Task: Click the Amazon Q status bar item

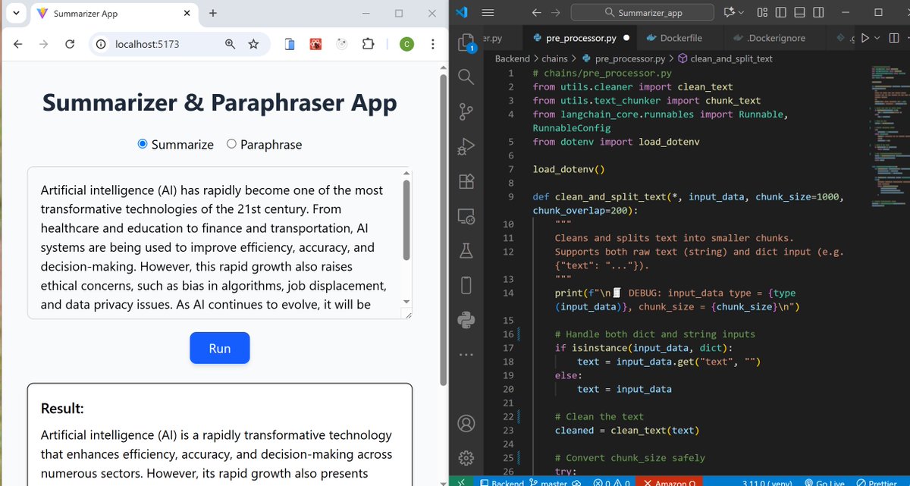Action: pos(668,482)
